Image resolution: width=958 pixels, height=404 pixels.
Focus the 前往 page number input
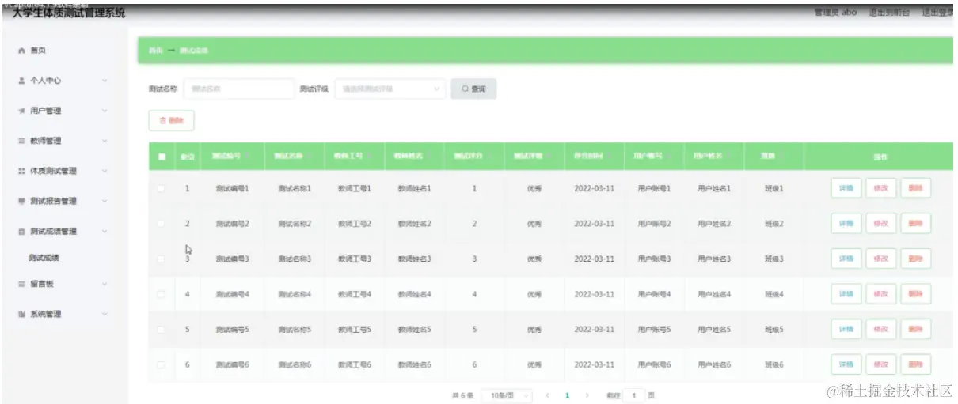pos(633,395)
